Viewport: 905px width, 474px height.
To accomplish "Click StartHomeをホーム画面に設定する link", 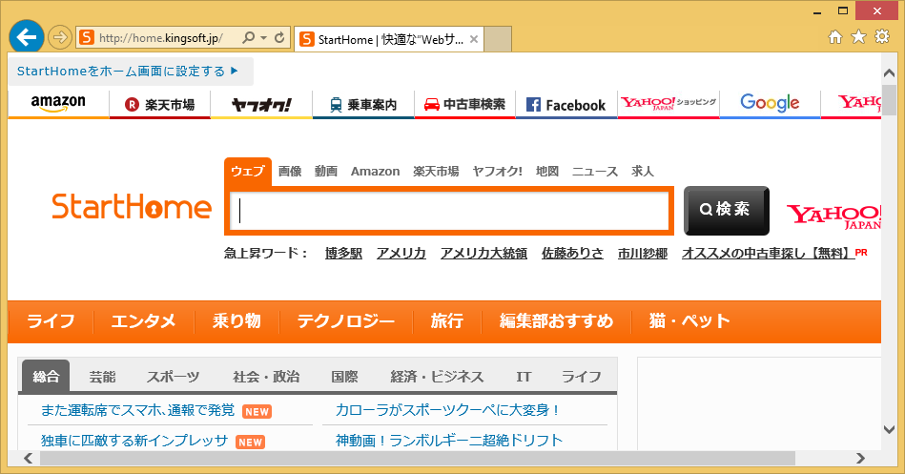I will point(128,72).
